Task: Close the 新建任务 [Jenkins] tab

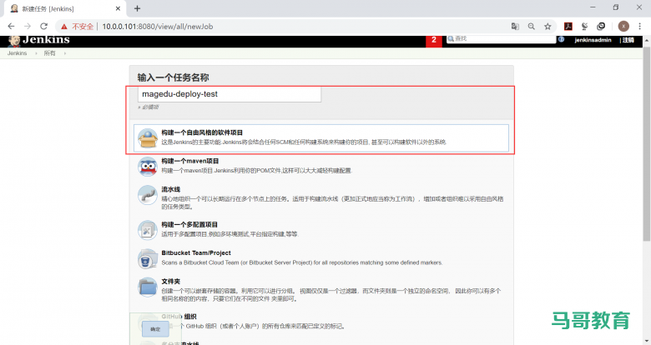Action: 118,8
